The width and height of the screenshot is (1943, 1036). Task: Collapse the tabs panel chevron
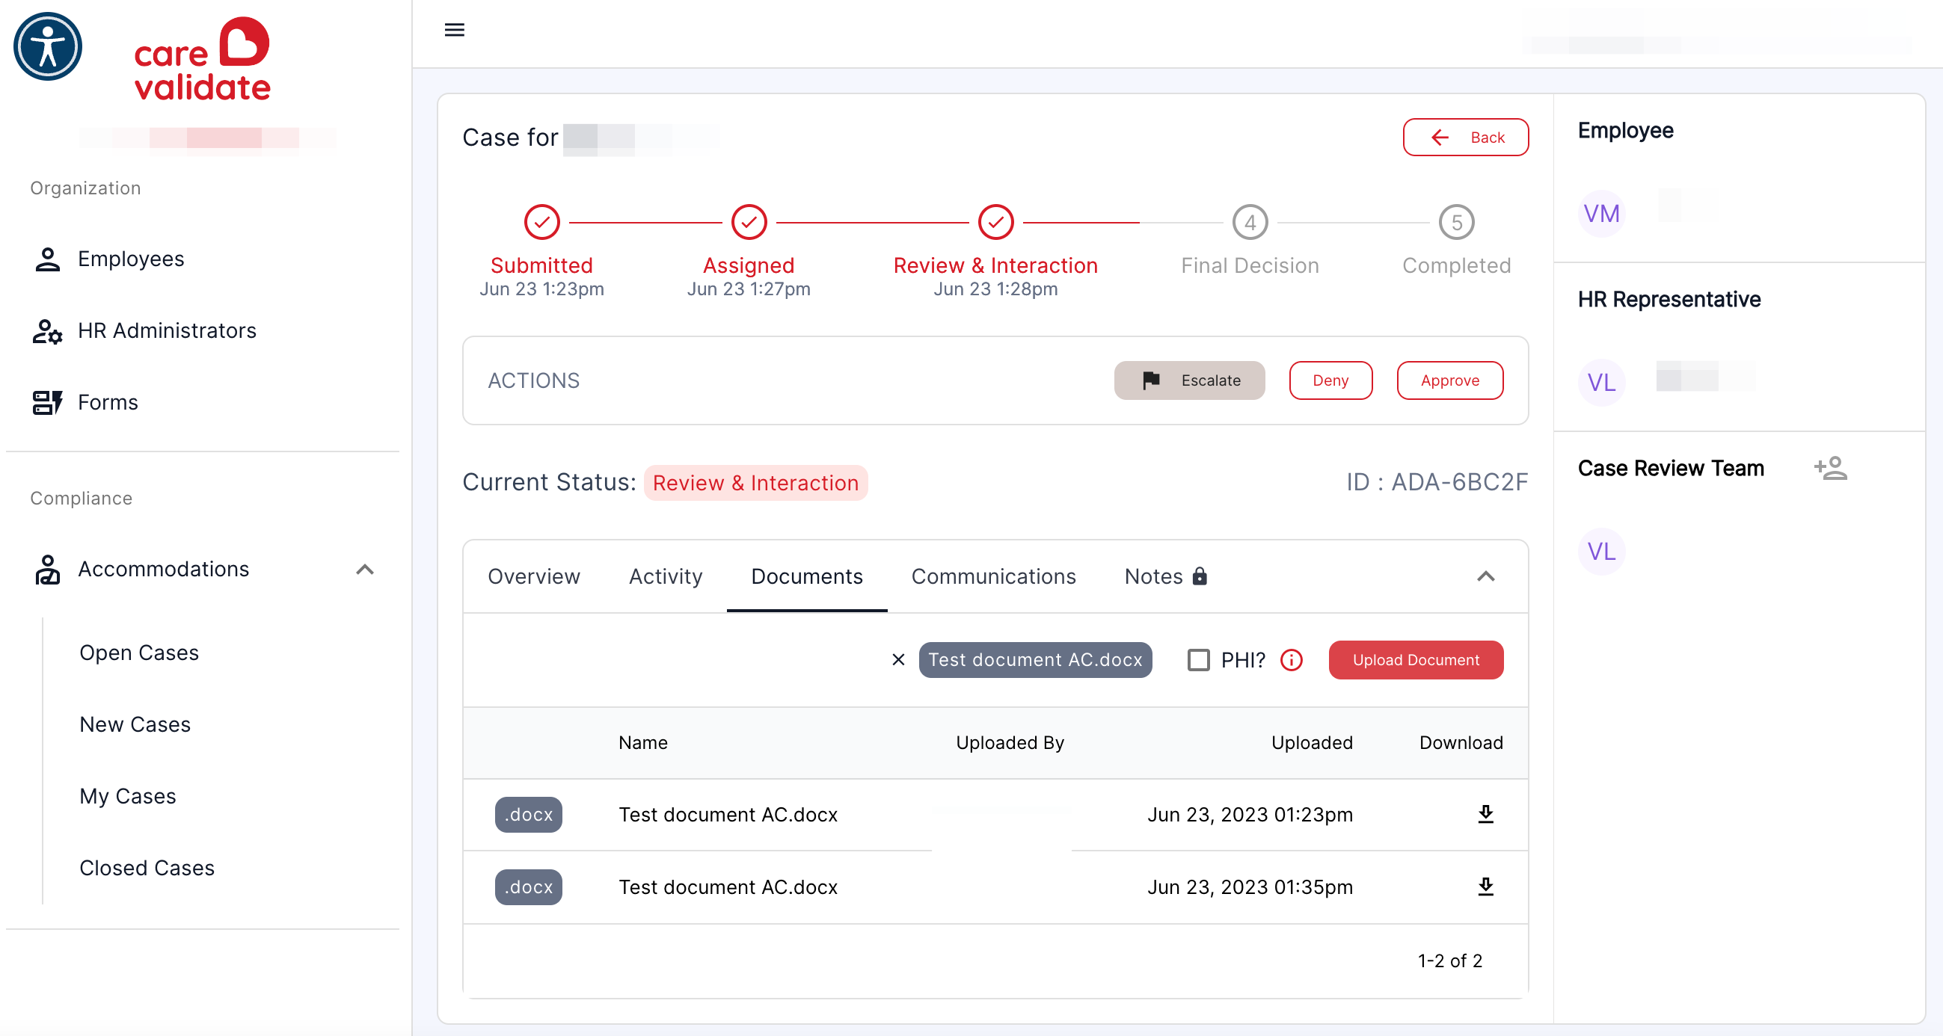pos(1485,576)
